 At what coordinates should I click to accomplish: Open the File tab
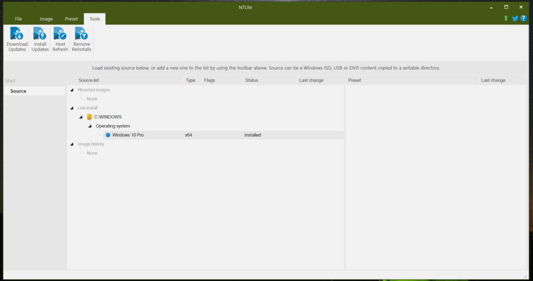pyautogui.click(x=18, y=19)
